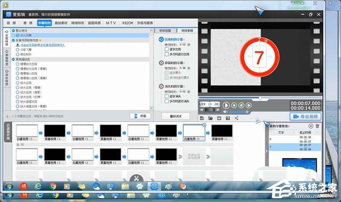Open the 叠加素材 tab
341x202 pixels.
61,23
